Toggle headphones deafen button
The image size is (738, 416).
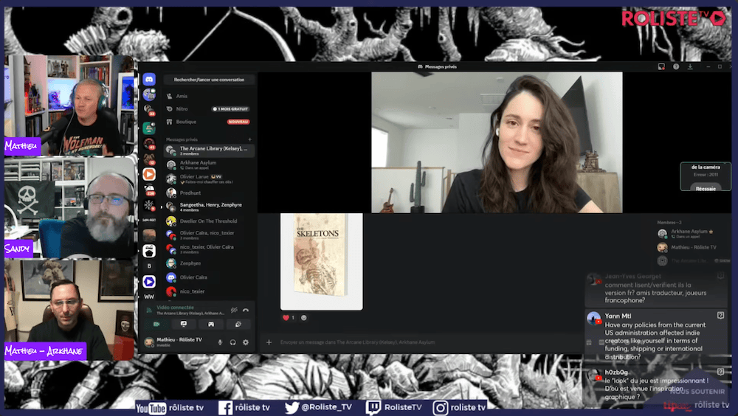point(232,342)
